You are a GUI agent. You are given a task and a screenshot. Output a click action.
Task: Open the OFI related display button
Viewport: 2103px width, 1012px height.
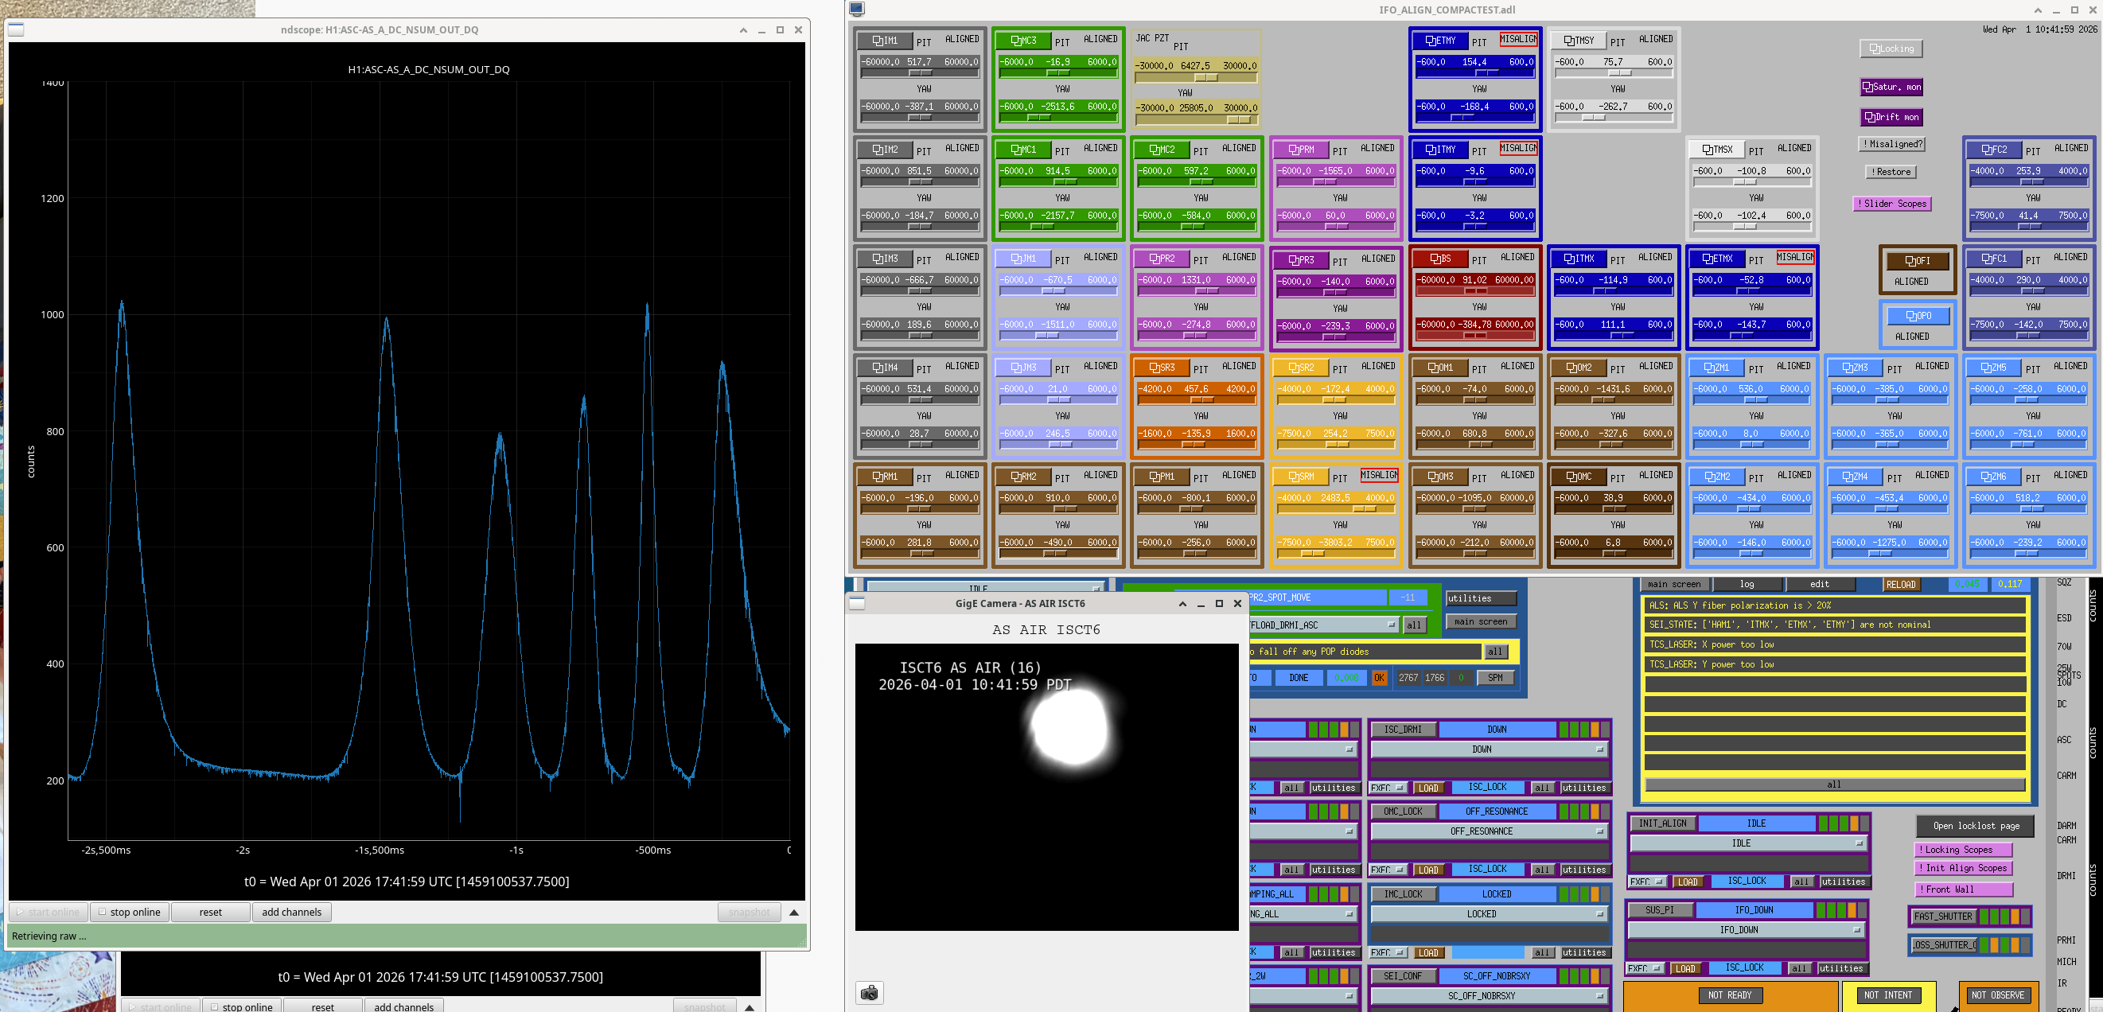(1917, 261)
